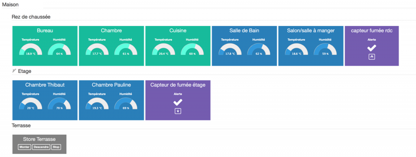Raise the terrace blind with Monter
This screenshot has height=157, width=416.
click(24, 147)
